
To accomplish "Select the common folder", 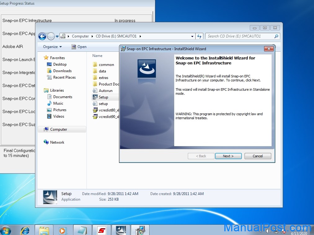I will (x=106, y=65).
